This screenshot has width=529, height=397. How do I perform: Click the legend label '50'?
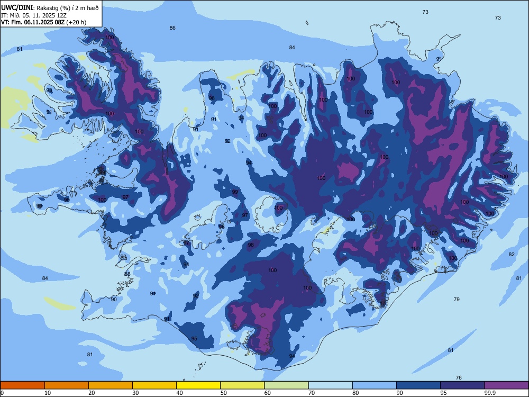(223, 393)
